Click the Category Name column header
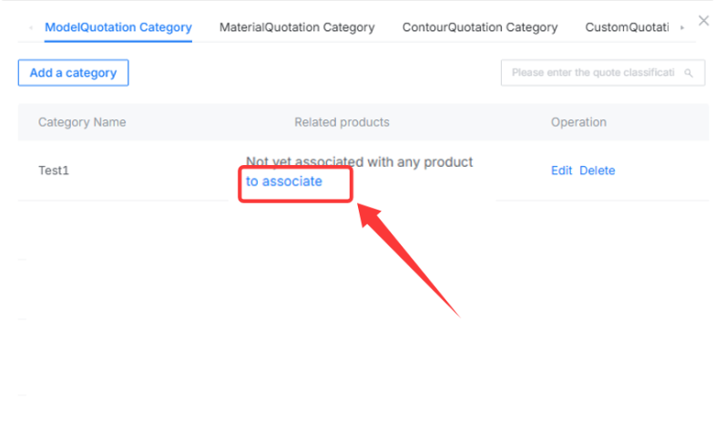Viewport: 715px width, 423px height. coord(82,122)
